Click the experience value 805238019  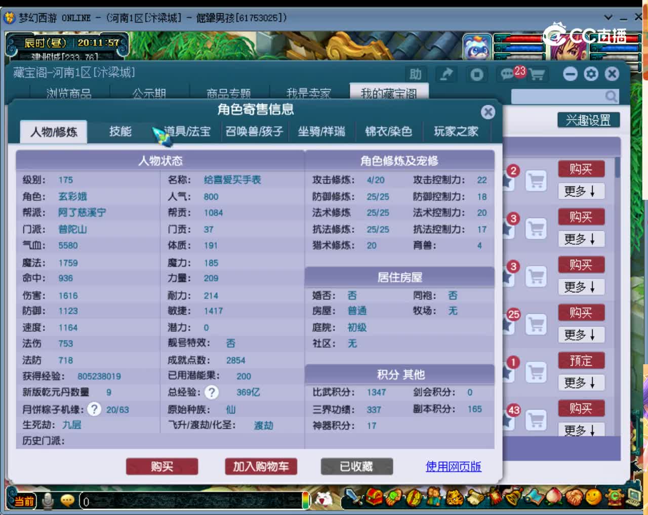99,376
